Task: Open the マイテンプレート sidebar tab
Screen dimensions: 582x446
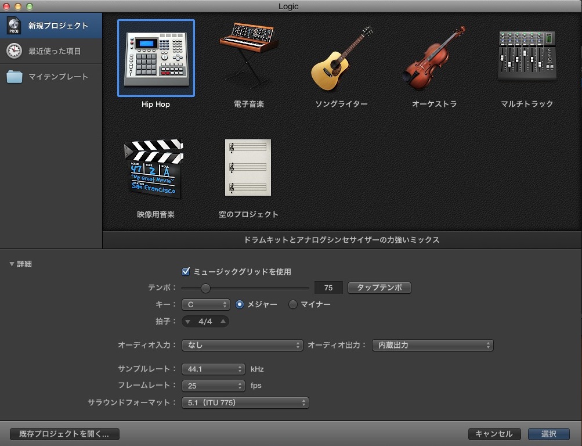Action: click(51, 77)
